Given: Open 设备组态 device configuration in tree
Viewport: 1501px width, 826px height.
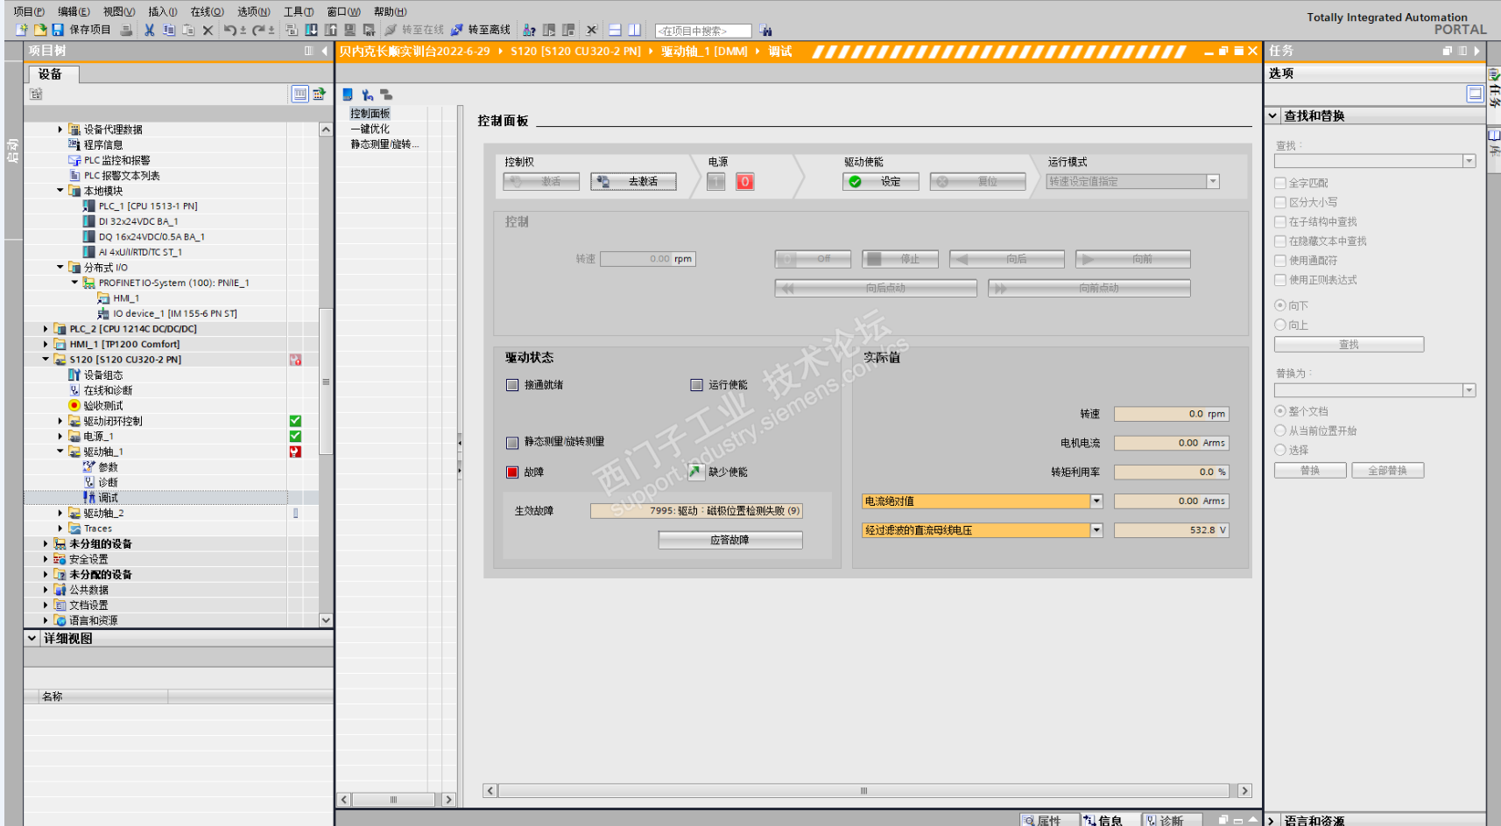Looking at the screenshot, I should click(x=103, y=374).
